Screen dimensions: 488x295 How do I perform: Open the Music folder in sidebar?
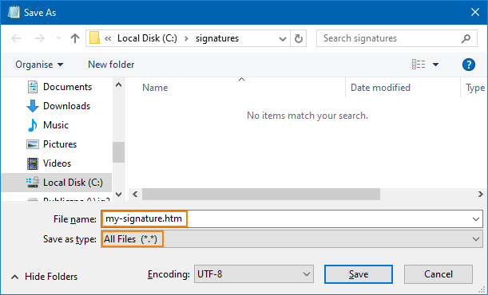56,125
